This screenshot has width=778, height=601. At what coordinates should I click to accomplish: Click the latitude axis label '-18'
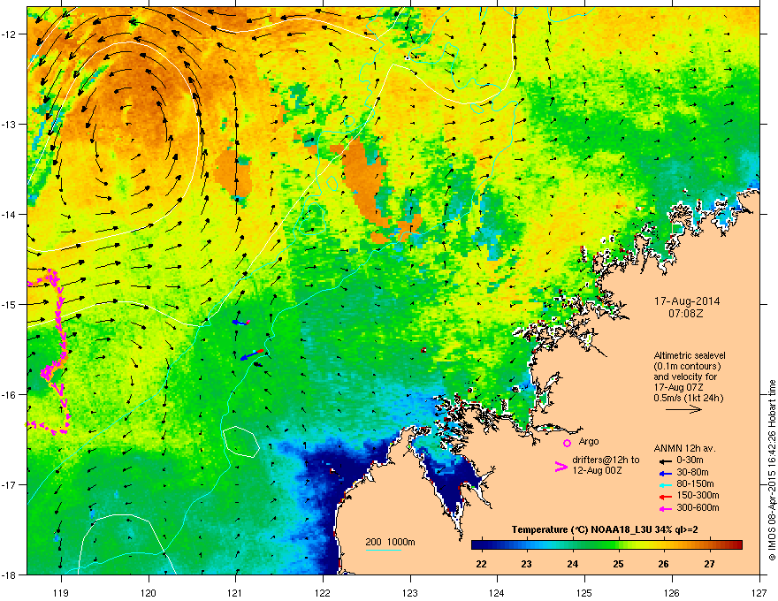click(9, 574)
